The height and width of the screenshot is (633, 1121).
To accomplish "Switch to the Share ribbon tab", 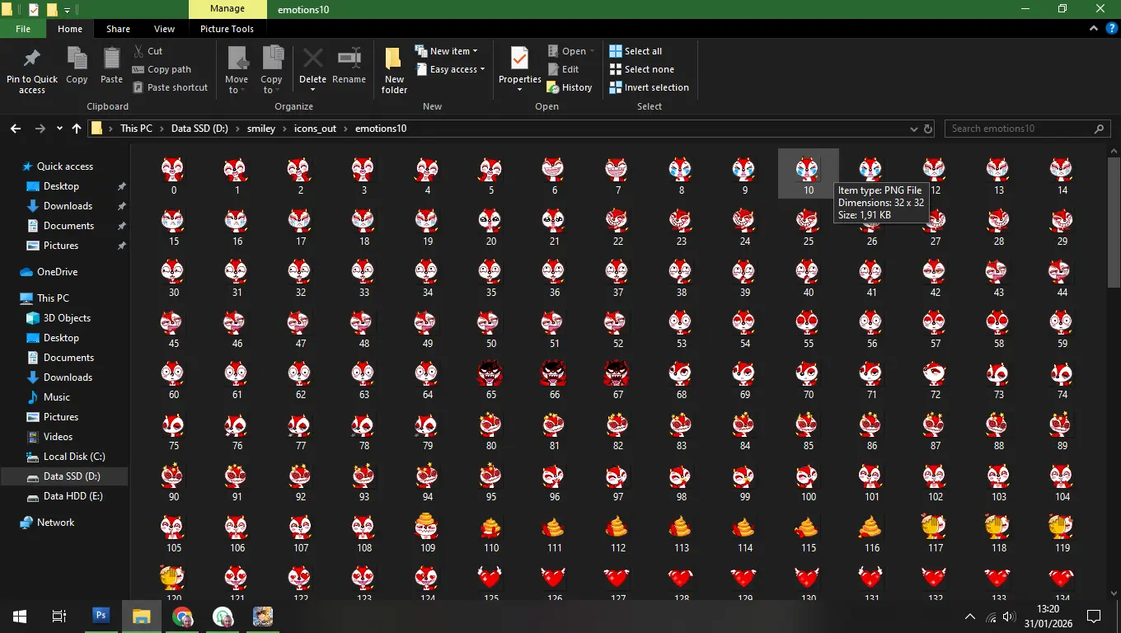I will [x=118, y=29].
